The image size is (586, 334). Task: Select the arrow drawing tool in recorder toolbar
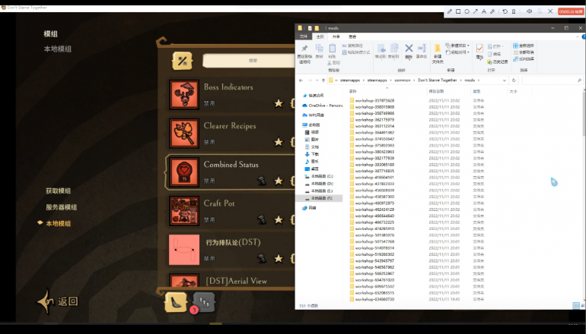476,11
